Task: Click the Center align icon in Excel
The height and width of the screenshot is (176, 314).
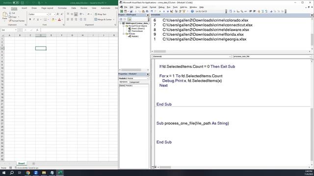Action: (x=72, y=20)
